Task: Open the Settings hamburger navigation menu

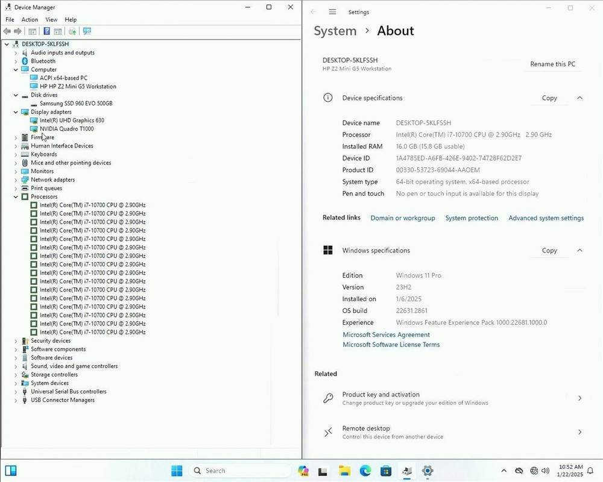Action: (x=333, y=12)
